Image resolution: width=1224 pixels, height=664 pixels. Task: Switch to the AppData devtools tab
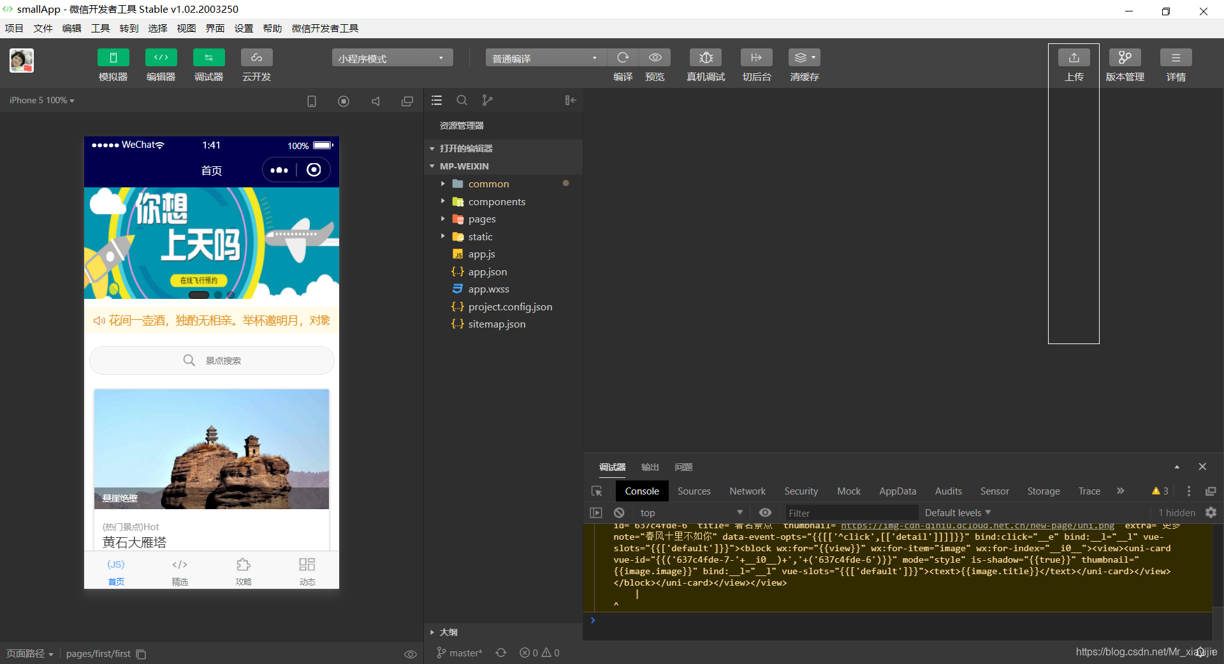(898, 491)
